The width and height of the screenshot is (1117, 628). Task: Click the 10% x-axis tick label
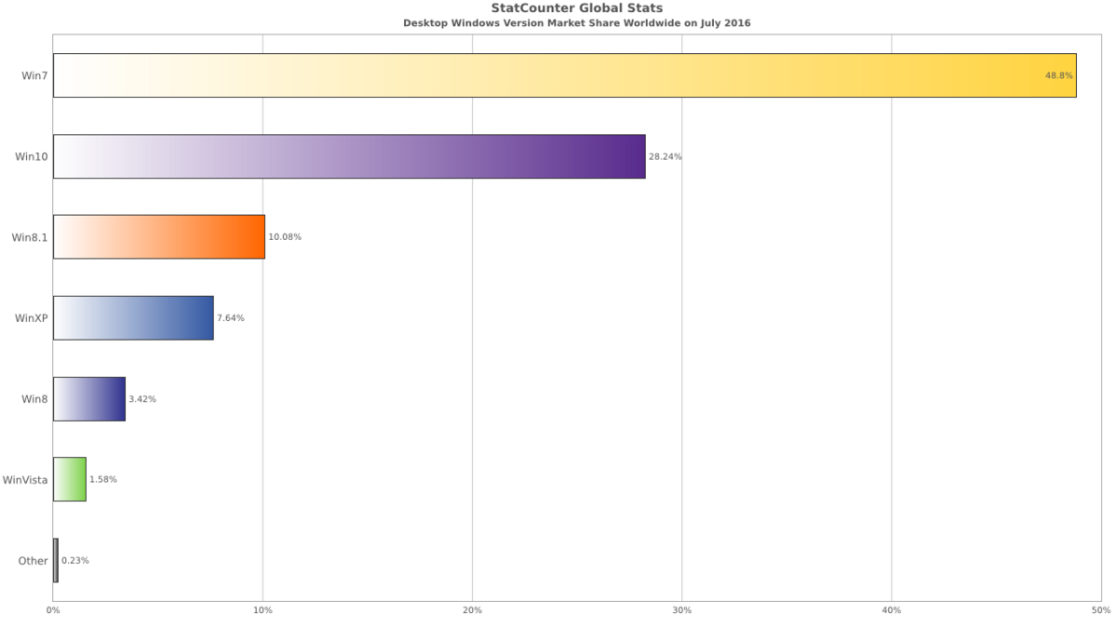[x=262, y=610]
